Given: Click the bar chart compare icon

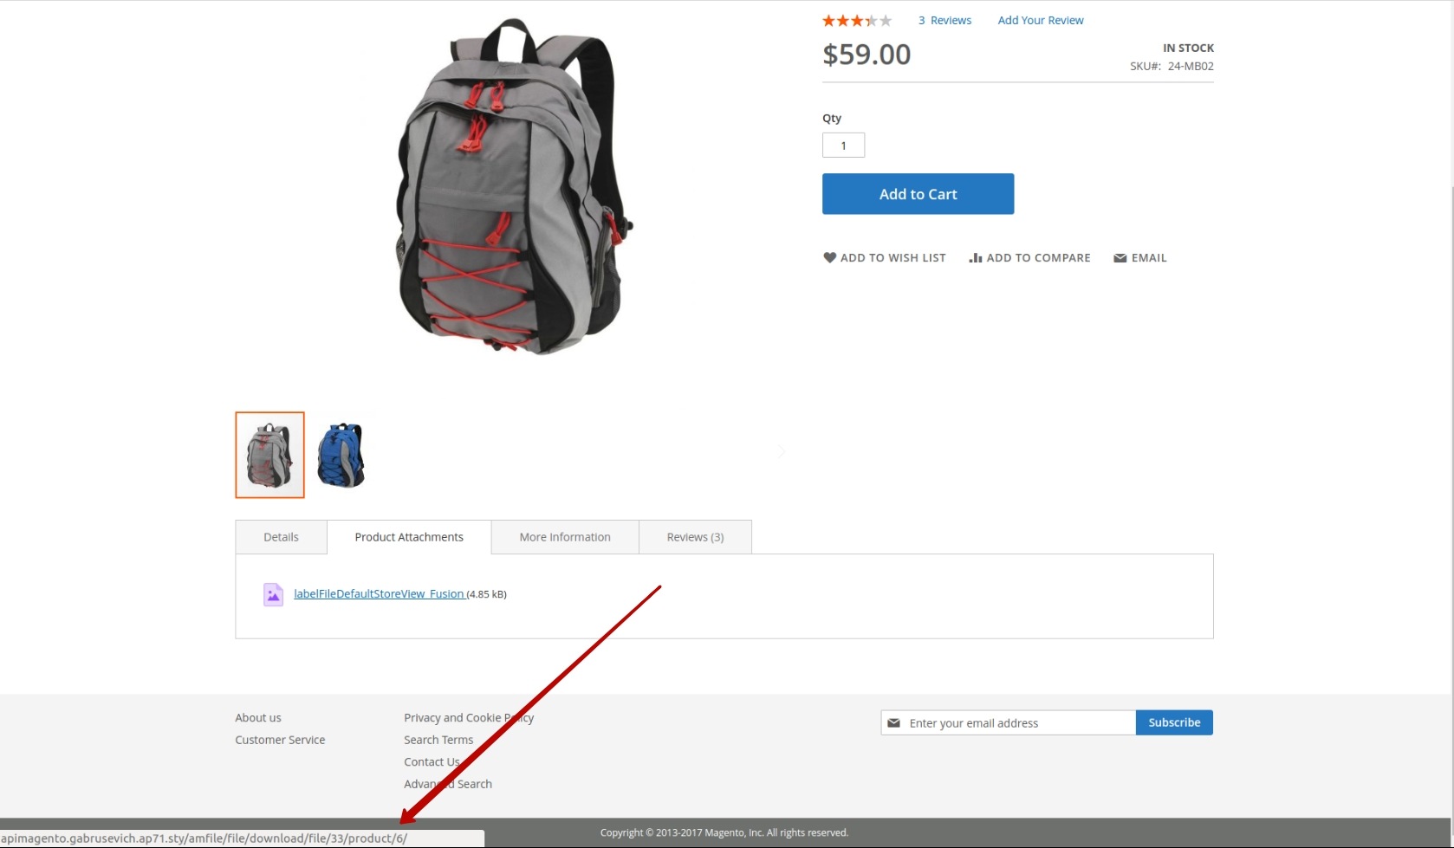Looking at the screenshot, I should coord(976,257).
